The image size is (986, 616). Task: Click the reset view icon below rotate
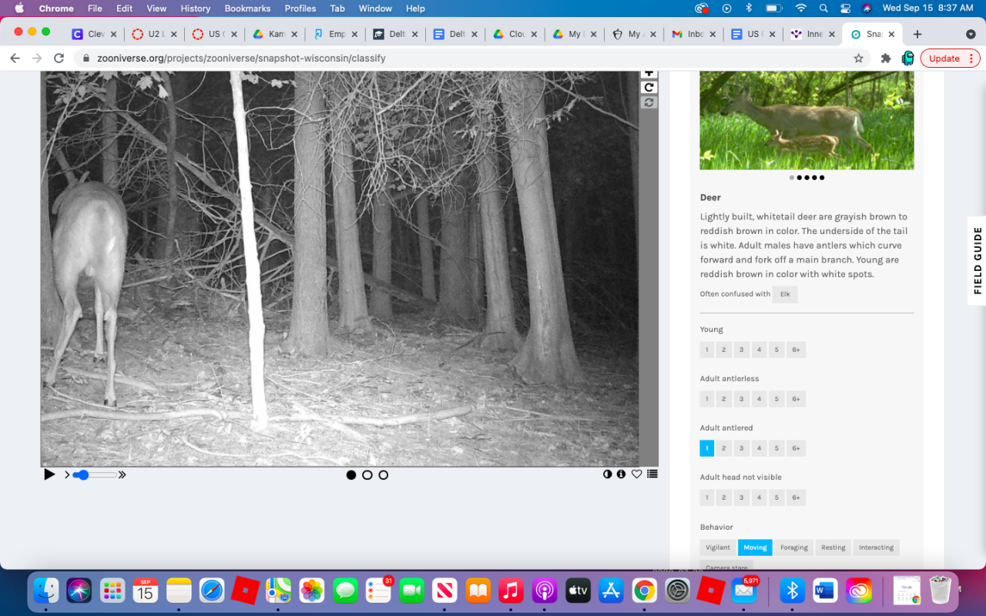[649, 102]
